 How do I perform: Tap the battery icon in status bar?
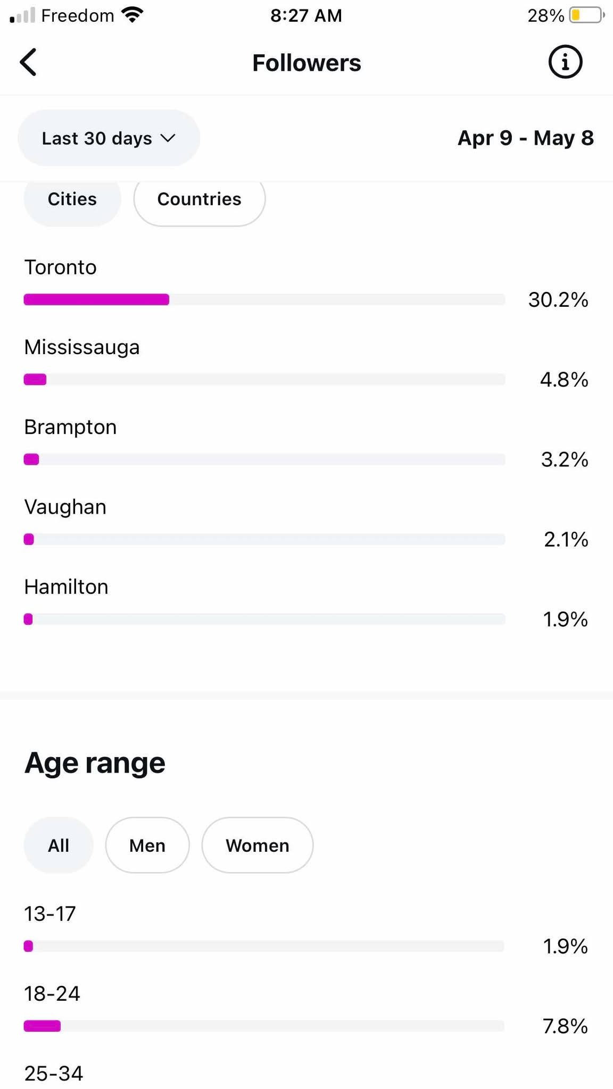tap(587, 15)
